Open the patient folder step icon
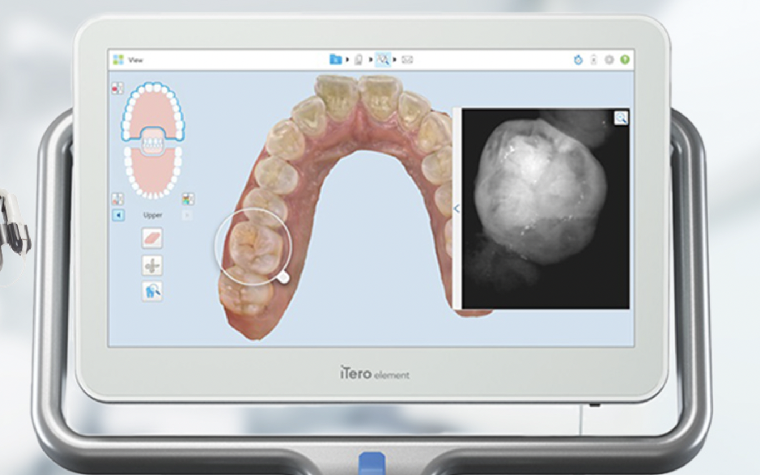 [335, 60]
